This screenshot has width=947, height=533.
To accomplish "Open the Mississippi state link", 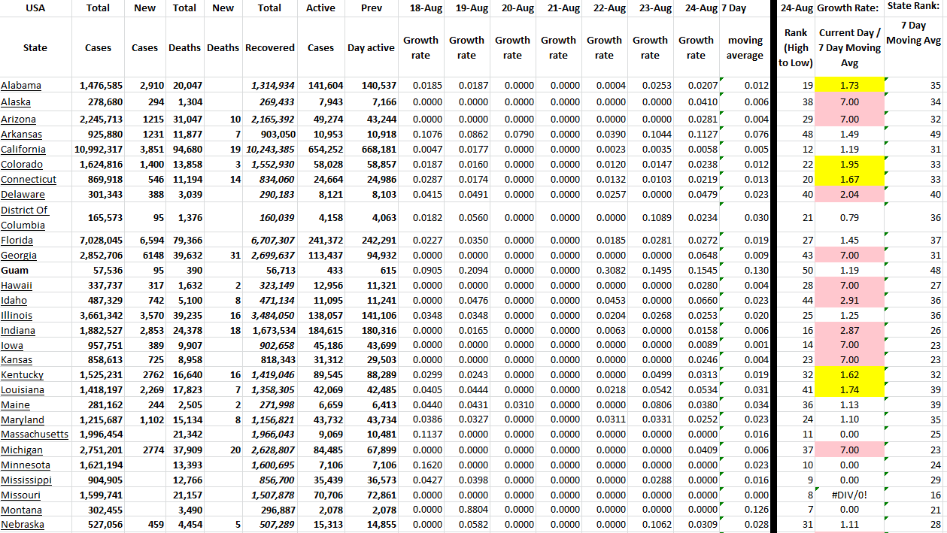I will (26, 480).
